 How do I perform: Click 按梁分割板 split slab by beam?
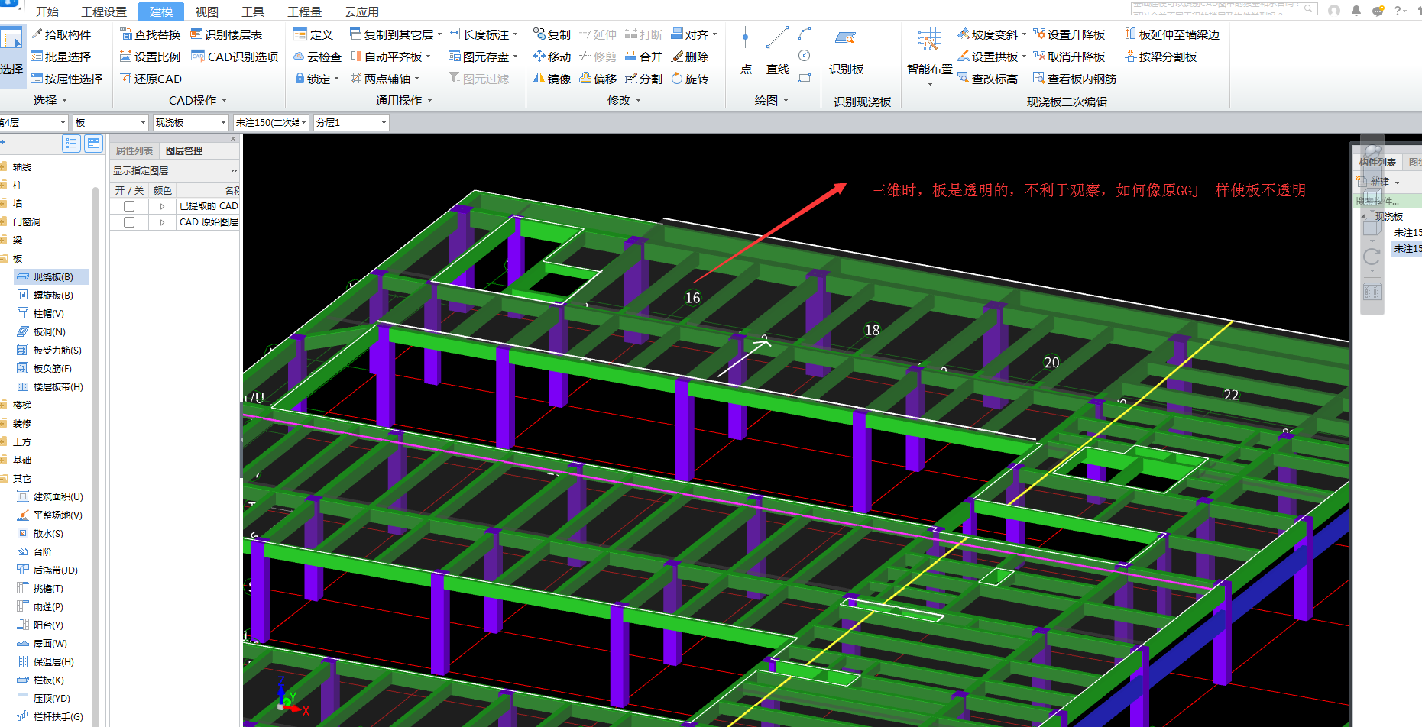pyautogui.click(x=1161, y=57)
